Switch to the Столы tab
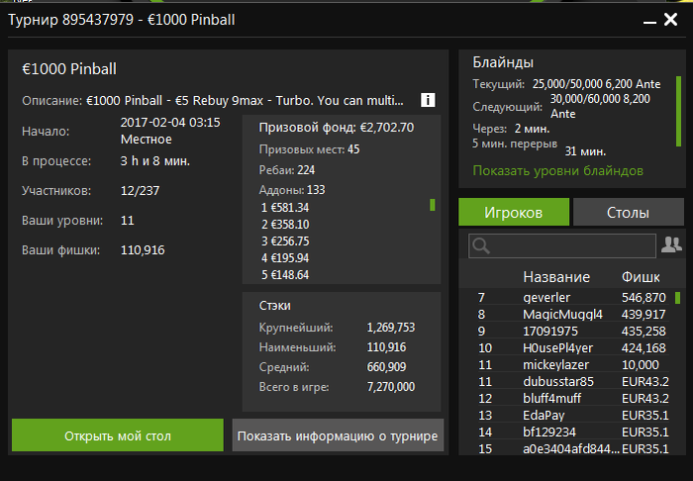The image size is (693, 481). [x=628, y=212]
